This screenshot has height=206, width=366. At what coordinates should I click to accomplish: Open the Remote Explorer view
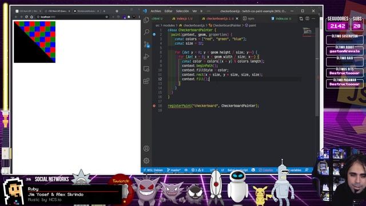pyautogui.click(x=146, y=69)
